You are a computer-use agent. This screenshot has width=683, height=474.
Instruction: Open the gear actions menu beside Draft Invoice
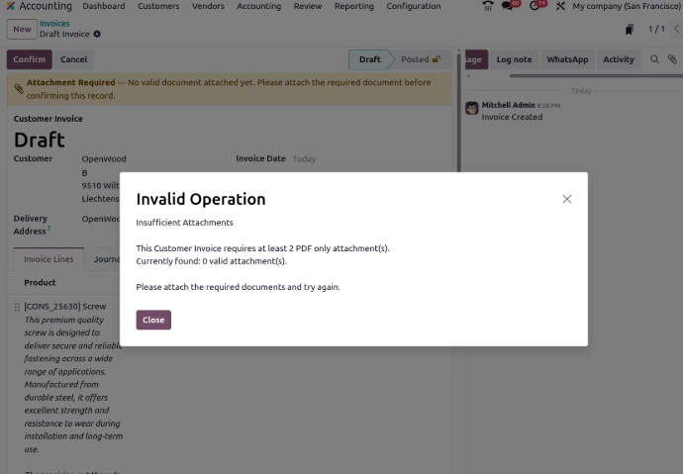[97, 35]
